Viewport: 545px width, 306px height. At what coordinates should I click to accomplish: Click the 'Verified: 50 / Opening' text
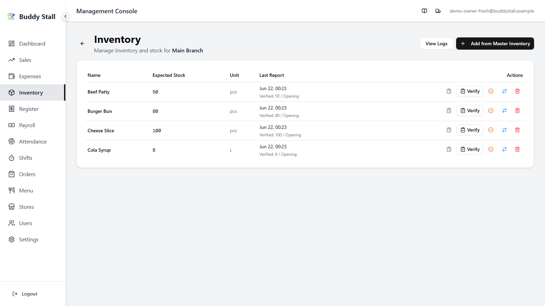[x=279, y=96]
